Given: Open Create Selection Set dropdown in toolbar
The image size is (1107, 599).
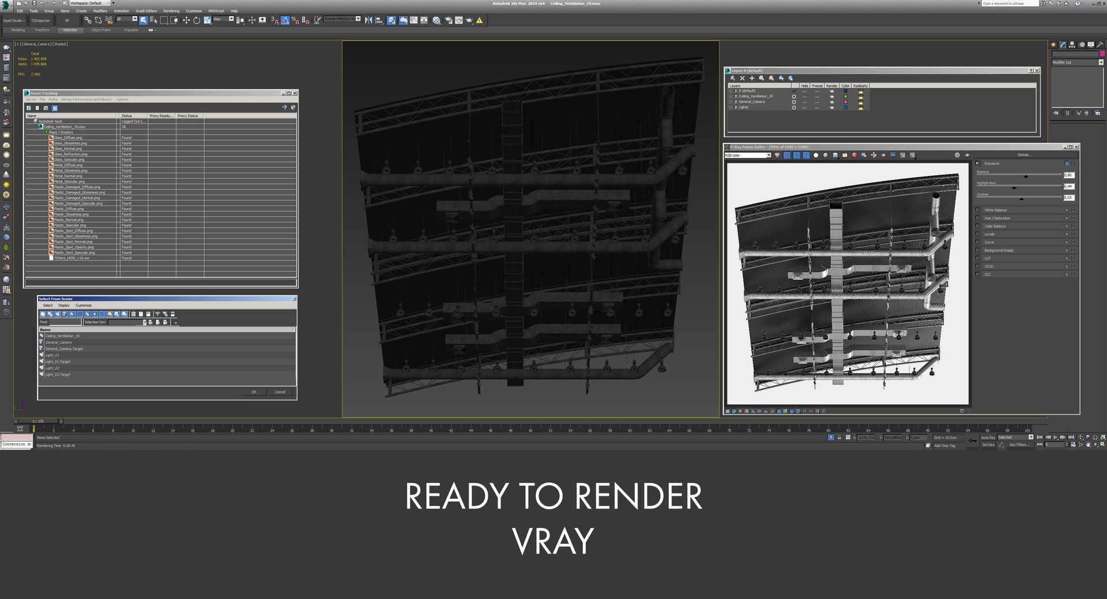Looking at the screenshot, I should [342, 19].
